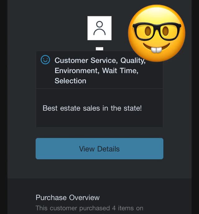The width and height of the screenshot is (199, 214).
Task: Click the 'Wait Time' category text
Action: click(120, 71)
